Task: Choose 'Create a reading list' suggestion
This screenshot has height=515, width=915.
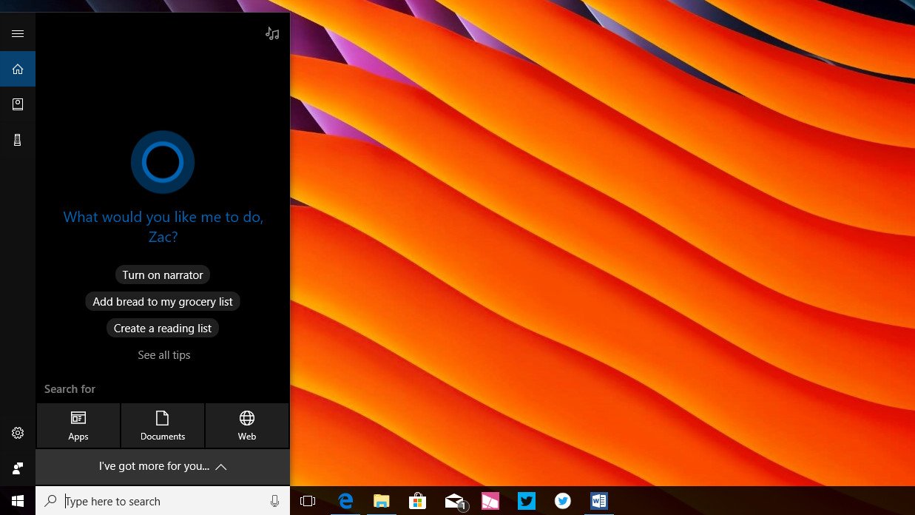Action: coord(163,328)
